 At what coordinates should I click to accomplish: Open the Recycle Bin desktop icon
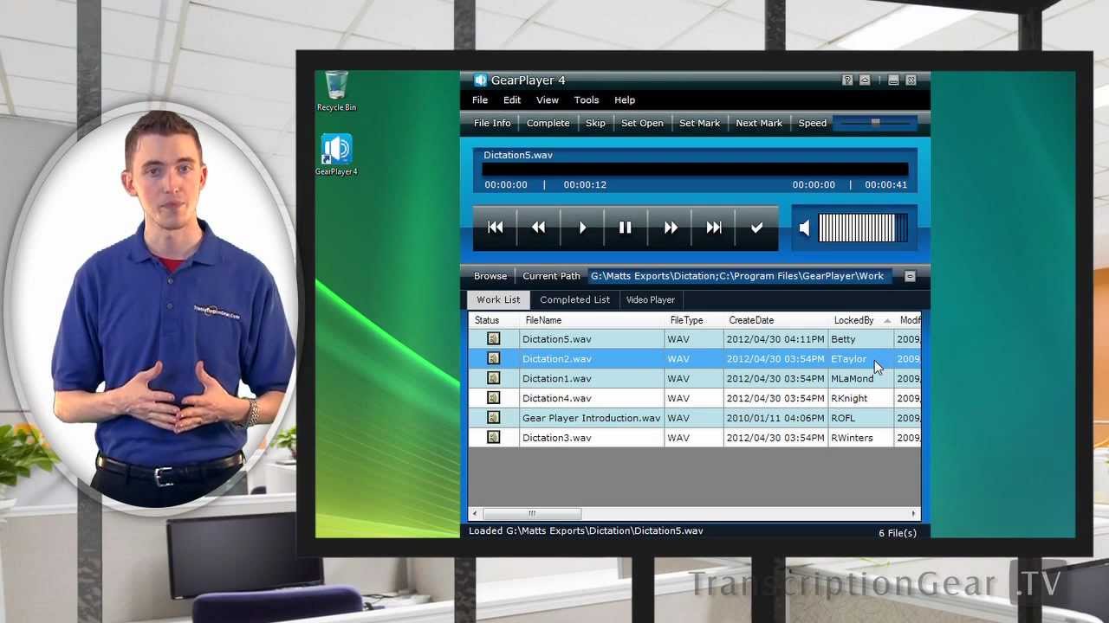[x=336, y=92]
